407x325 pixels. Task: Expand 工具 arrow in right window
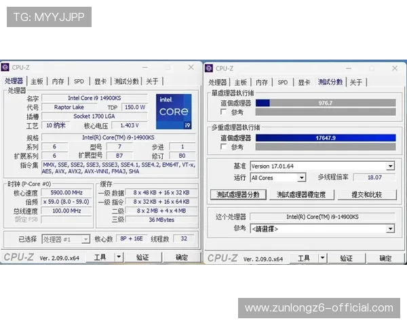click(x=322, y=258)
